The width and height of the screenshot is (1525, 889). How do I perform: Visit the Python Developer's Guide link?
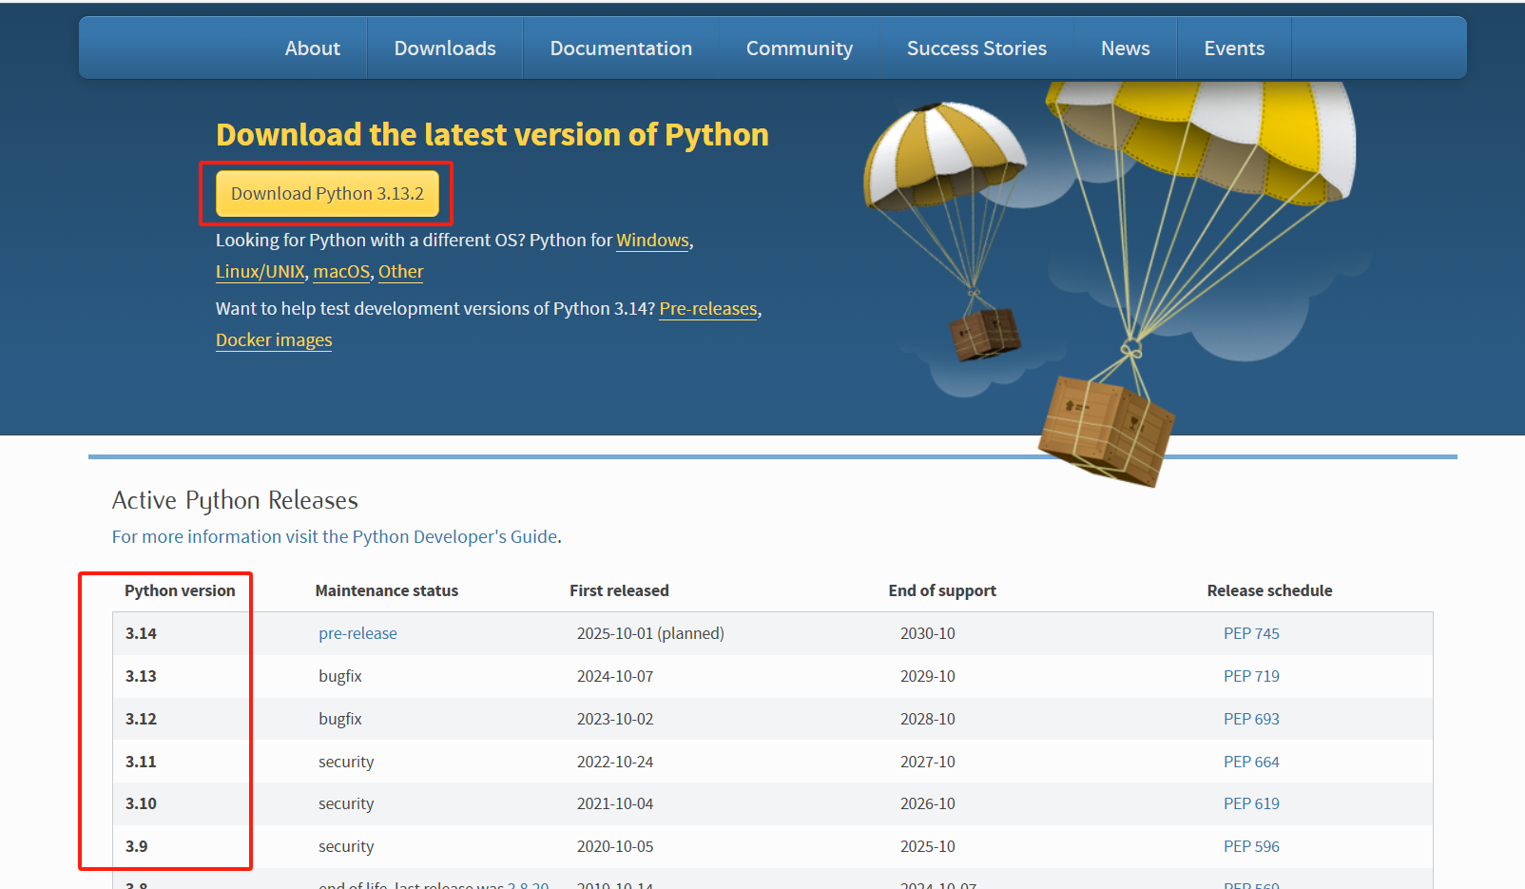[335, 537]
